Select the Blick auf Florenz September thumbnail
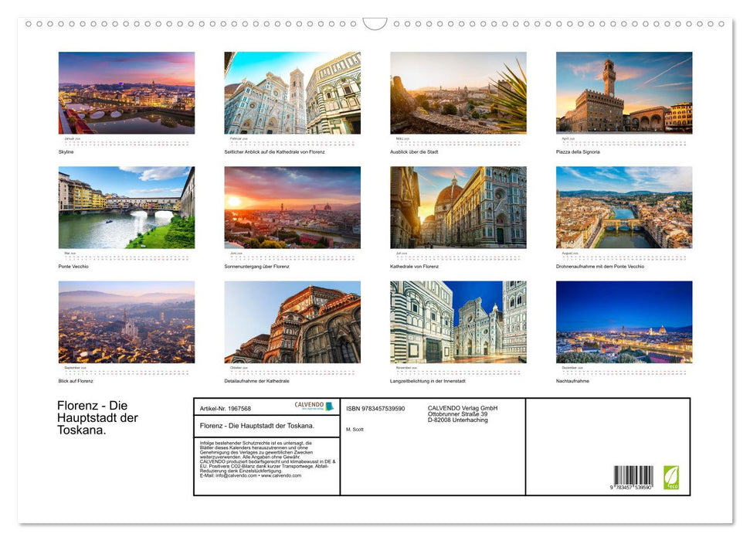The width and height of the screenshot is (750, 541). (x=126, y=322)
